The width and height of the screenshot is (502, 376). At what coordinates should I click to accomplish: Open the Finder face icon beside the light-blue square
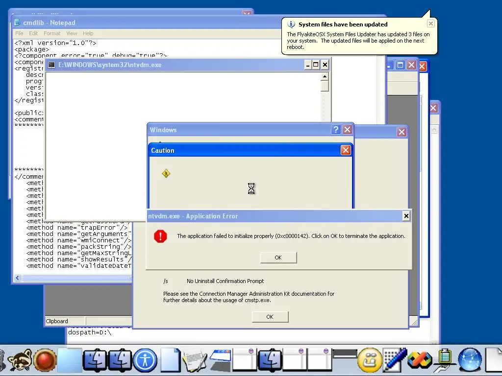tap(95, 361)
